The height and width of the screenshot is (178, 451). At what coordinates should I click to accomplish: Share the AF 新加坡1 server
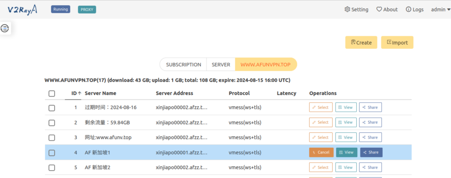coord(371,152)
